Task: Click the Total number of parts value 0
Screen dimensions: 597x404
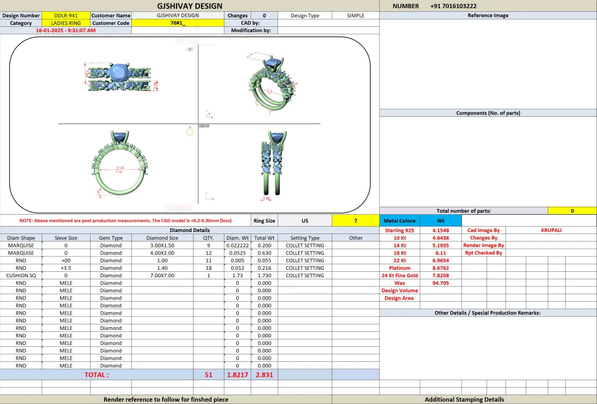Action: click(572, 211)
